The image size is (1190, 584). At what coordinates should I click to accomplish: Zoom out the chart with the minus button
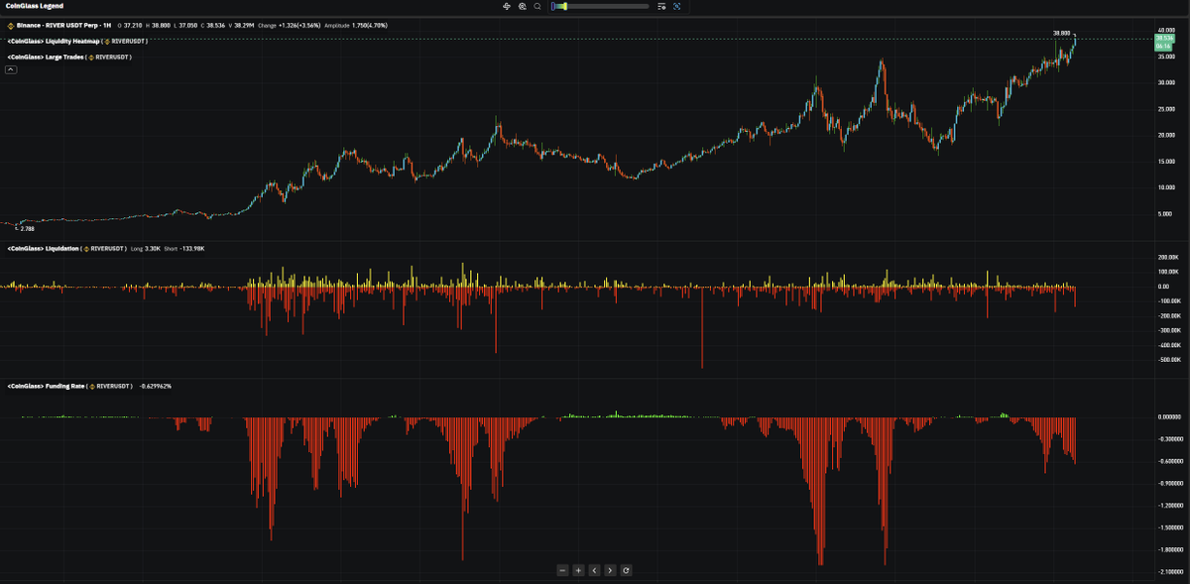tap(562, 570)
